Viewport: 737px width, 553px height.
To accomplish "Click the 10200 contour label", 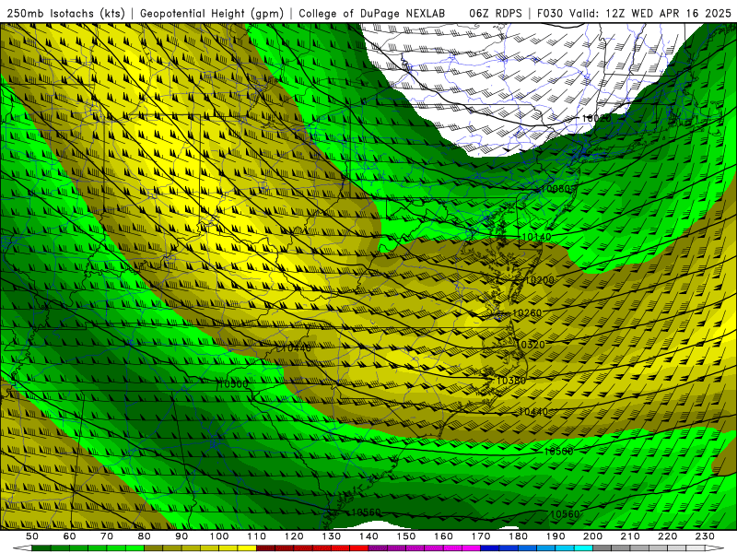I will [x=540, y=280].
